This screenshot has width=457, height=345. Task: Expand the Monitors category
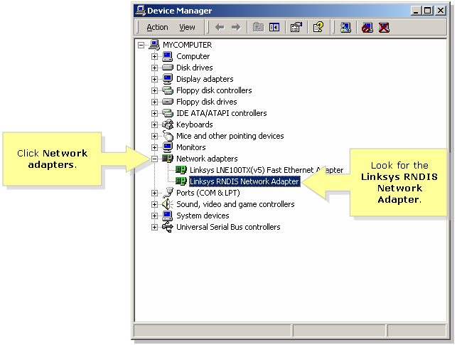(x=154, y=147)
